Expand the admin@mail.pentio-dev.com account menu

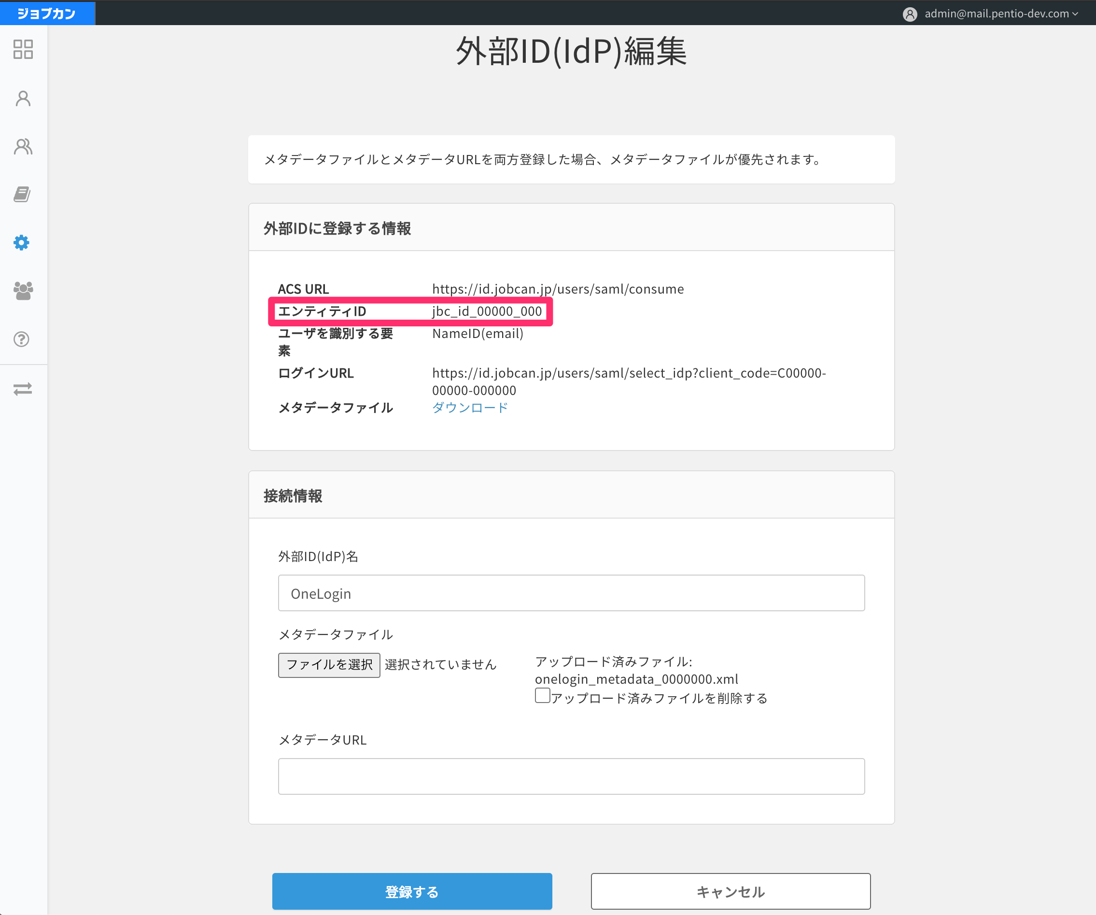[x=1001, y=14]
